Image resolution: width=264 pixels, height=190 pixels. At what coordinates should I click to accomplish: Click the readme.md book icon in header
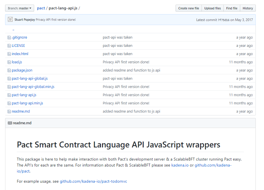[x=10, y=123]
